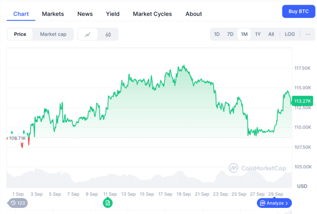This screenshot has height=214, width=317.
Task: Show the All time range
Action: click(271, 34)
